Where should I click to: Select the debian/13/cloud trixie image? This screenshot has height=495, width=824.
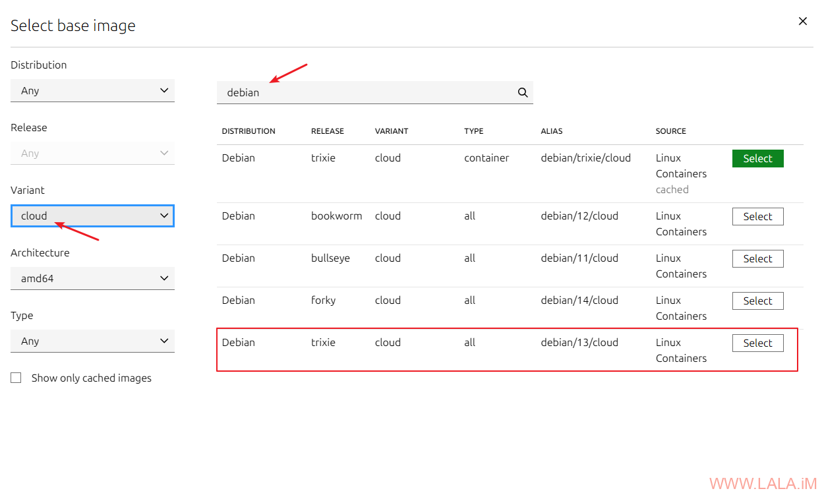click(x=757, y=343)
